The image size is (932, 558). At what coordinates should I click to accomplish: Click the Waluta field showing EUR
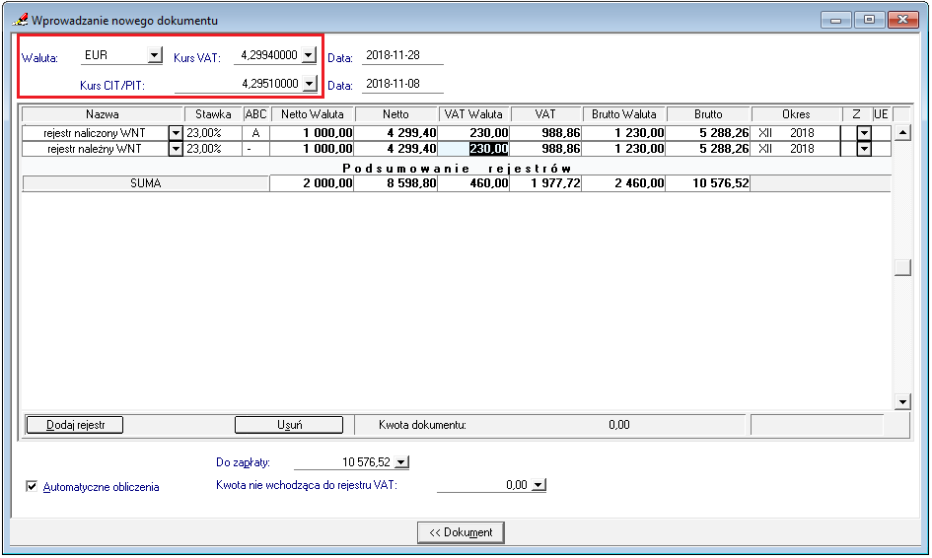(x=114, y=55)
